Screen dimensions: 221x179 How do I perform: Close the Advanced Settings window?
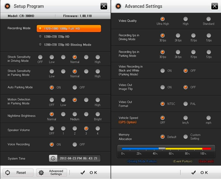click(x=215, y=6)
